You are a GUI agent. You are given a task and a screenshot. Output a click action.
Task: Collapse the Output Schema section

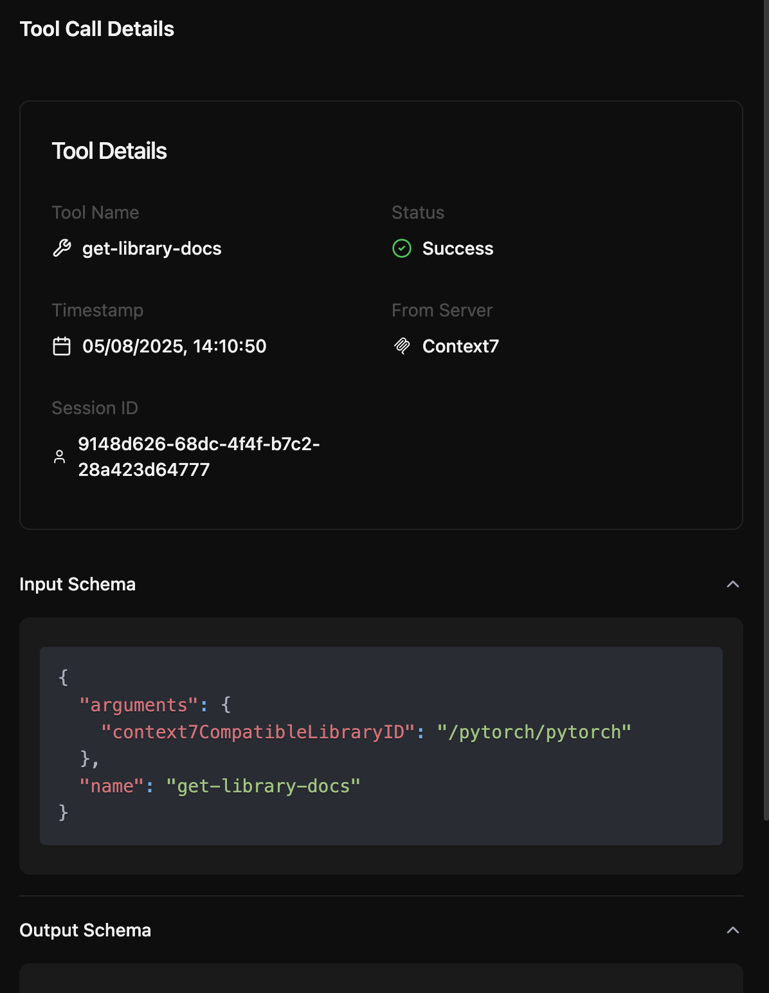click(733, 930)
